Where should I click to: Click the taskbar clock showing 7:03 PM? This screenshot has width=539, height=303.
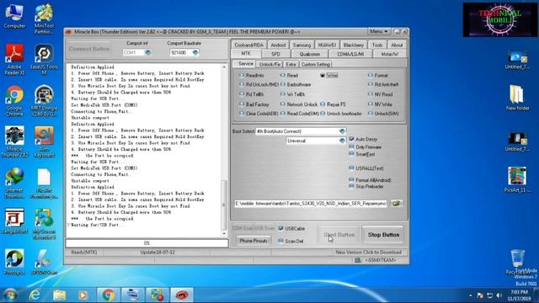coord(519,295)
